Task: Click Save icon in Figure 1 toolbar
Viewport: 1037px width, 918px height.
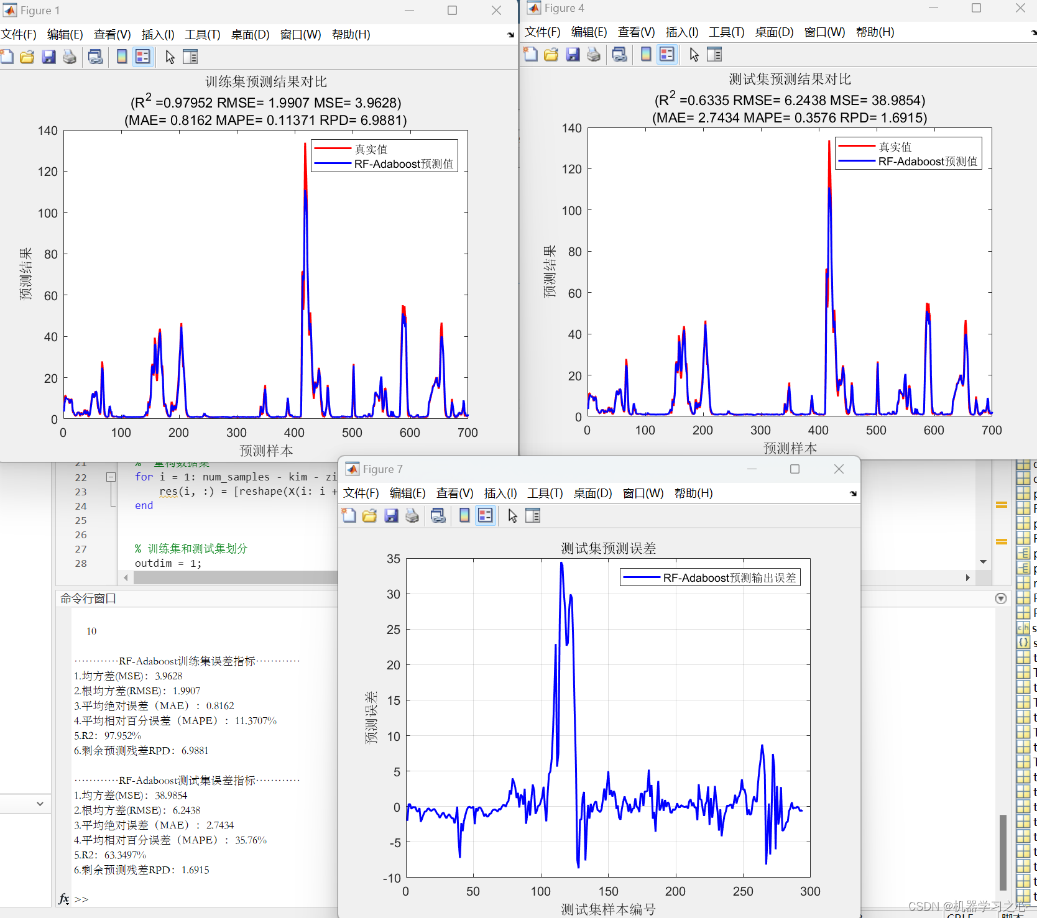Action: click(48, 57)
